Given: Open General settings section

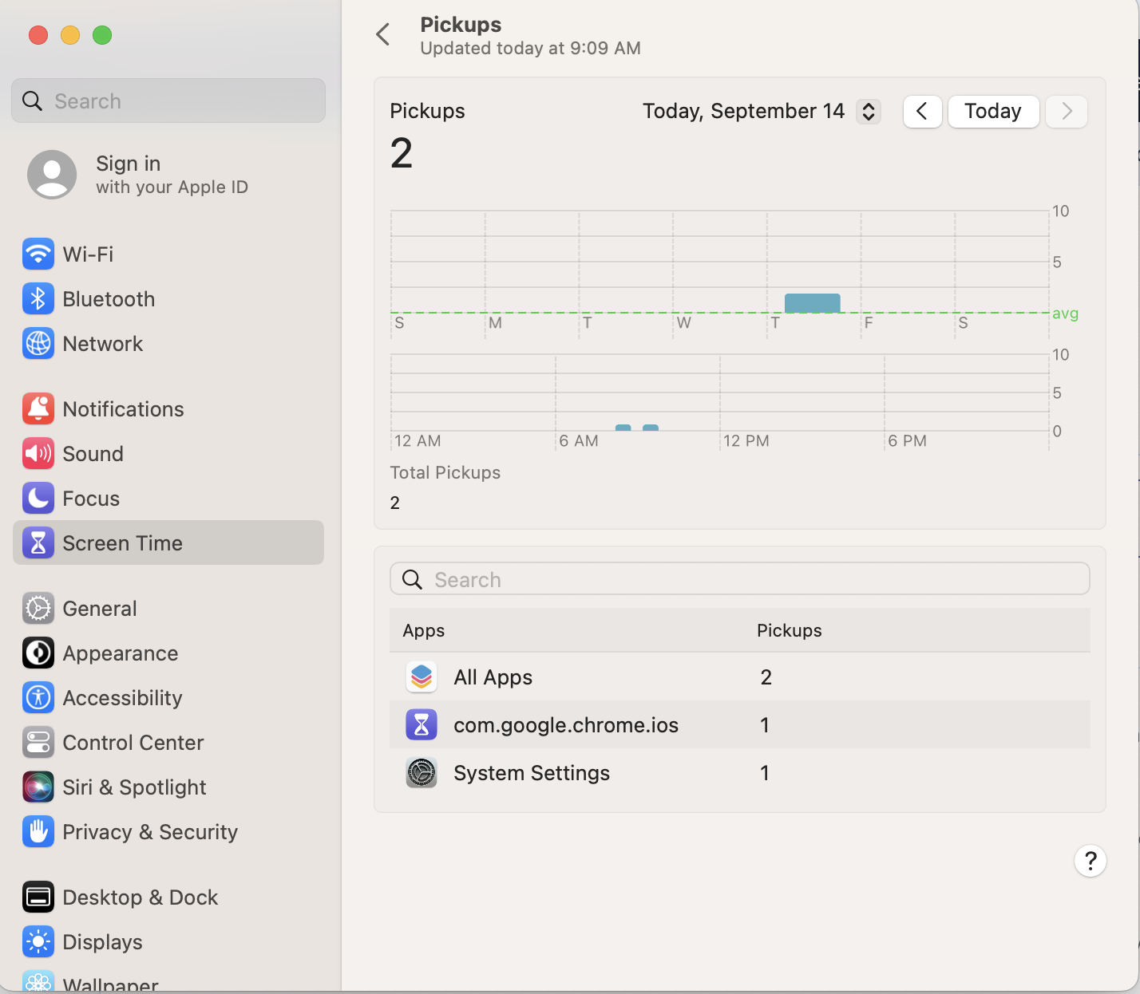Looking at the screenshot, I should tap(100, 609).
